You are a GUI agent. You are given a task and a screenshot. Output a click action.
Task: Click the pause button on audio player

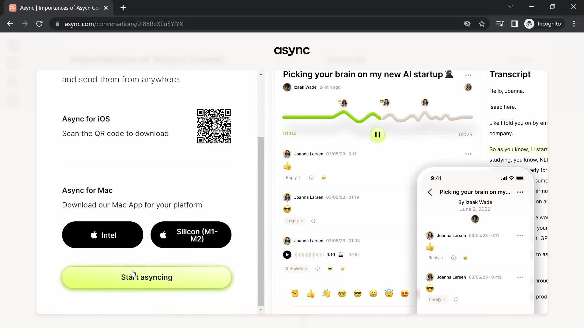(377, 134)
